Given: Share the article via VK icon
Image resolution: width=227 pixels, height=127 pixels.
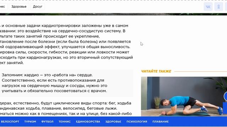Looking at the screenshot, I should point(208,7).
